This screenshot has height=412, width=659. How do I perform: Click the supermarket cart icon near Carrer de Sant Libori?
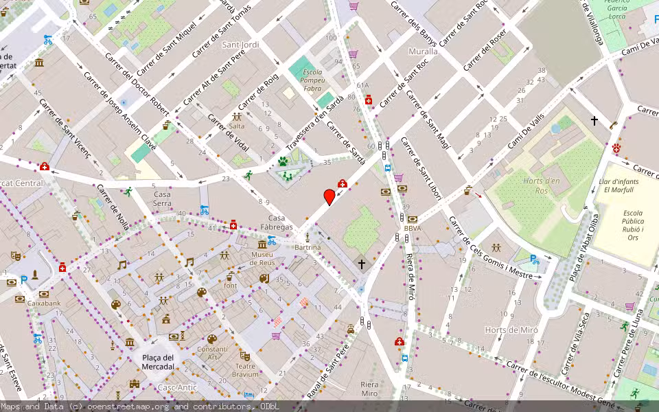coord(398,178)
